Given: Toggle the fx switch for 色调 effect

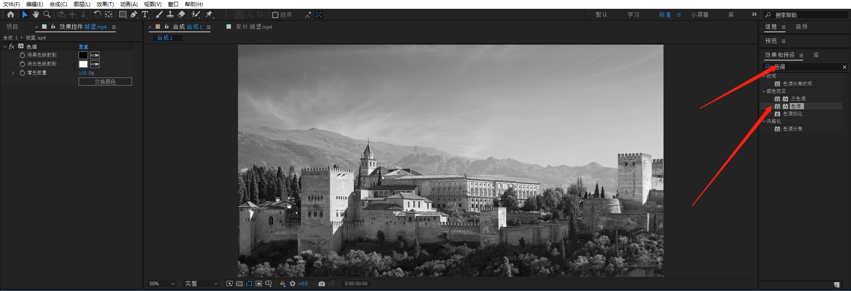Looking at the screenshot, I should coord(12,46).
